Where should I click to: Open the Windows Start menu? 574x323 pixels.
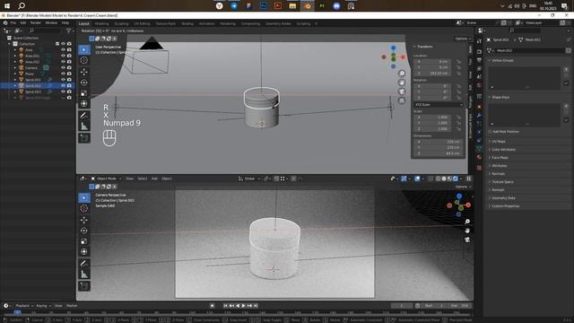[x=7, y=6]
